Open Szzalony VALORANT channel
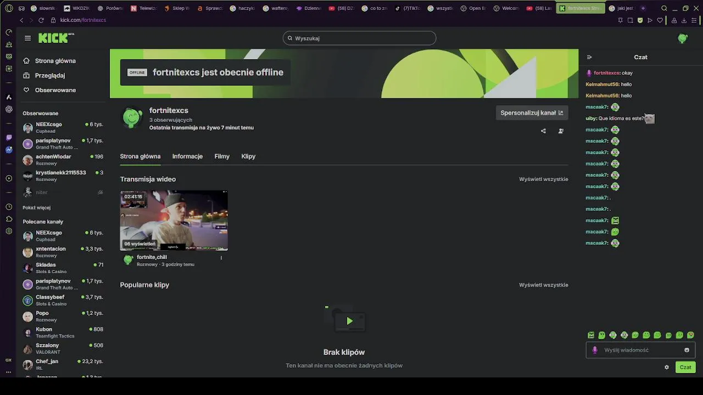This screenshot has width=703, height=395. [x=63, y=348]
